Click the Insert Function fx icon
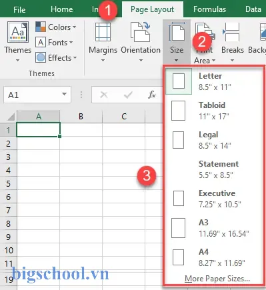 click(152, 95)
